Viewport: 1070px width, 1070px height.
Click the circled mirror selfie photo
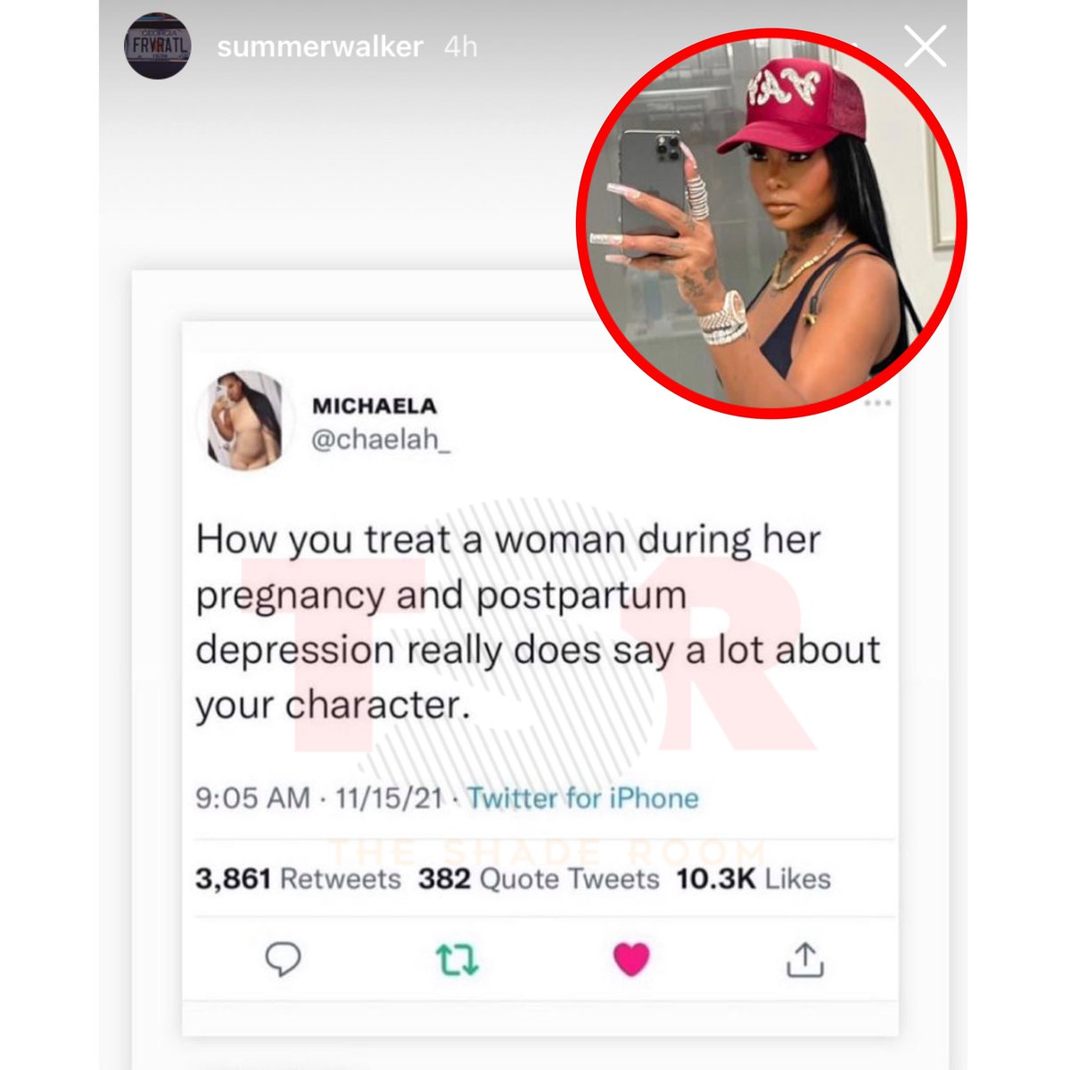[770, 224]
